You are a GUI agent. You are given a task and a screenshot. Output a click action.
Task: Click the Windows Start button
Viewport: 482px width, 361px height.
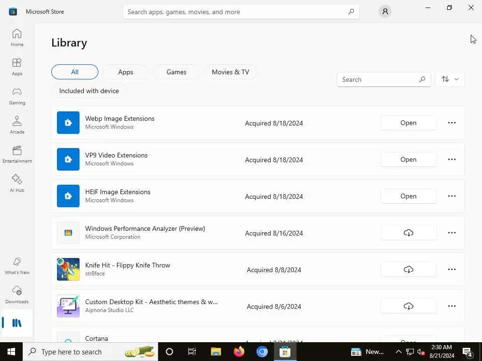click(11, 352)
